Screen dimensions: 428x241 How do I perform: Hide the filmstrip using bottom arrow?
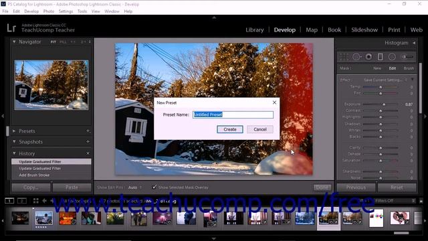214,238
